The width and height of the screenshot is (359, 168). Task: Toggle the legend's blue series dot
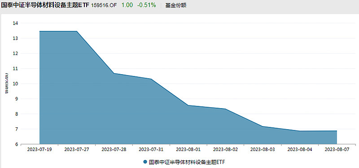(145, 162)
